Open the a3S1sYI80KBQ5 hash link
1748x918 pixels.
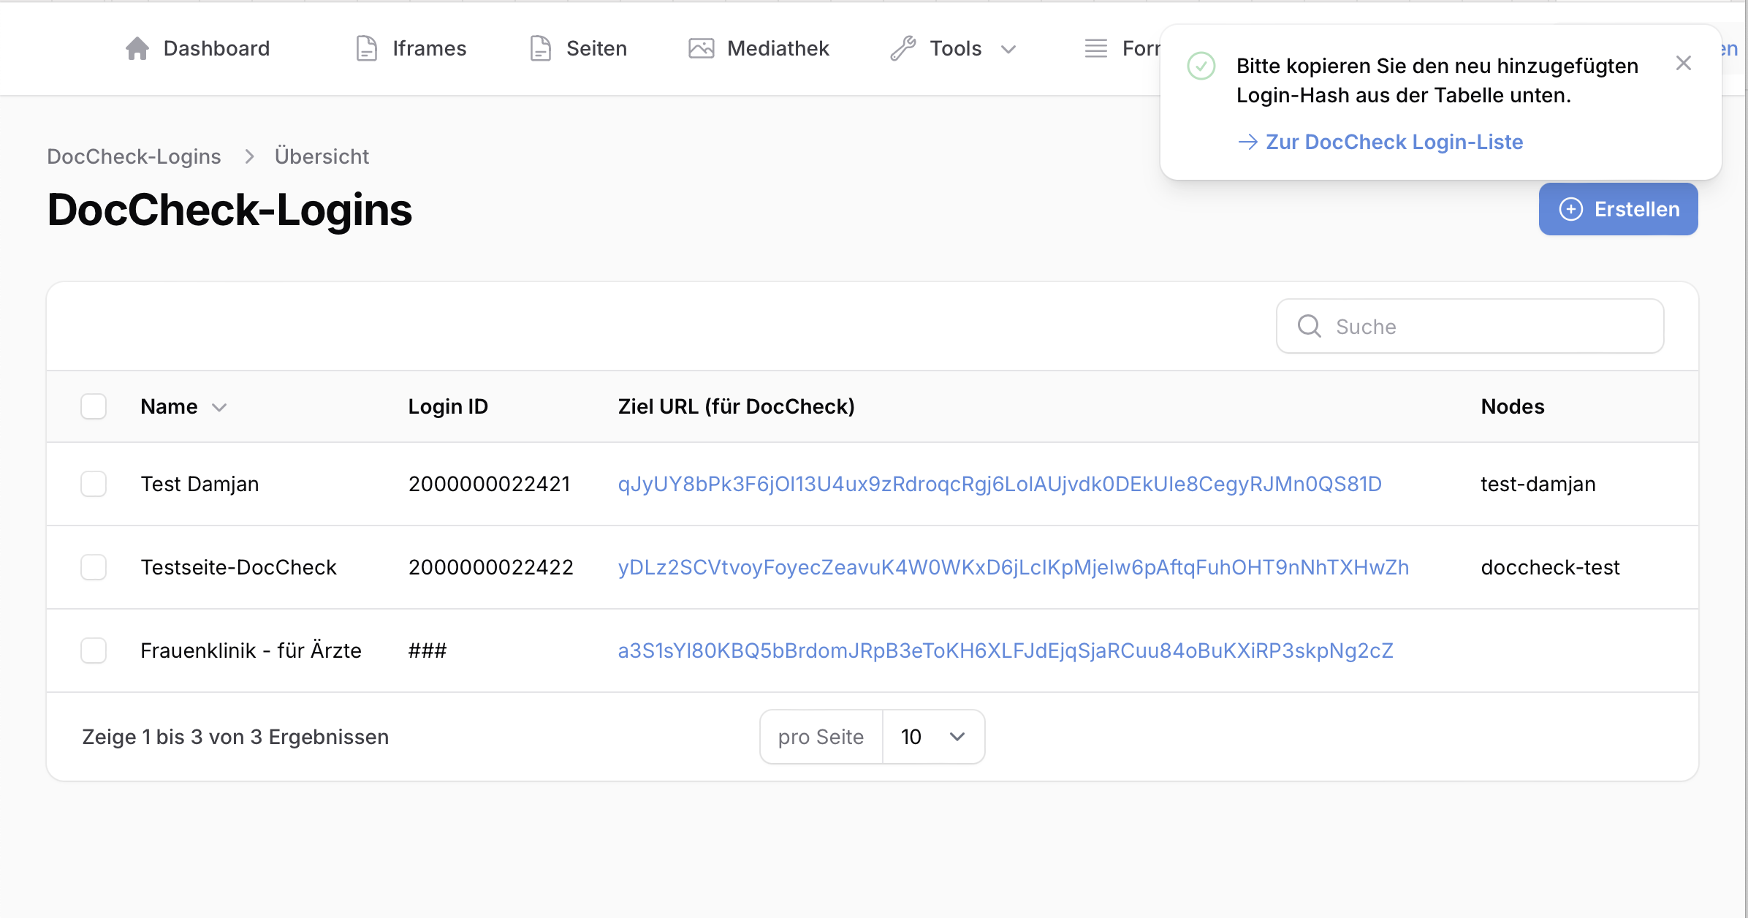1006,650
